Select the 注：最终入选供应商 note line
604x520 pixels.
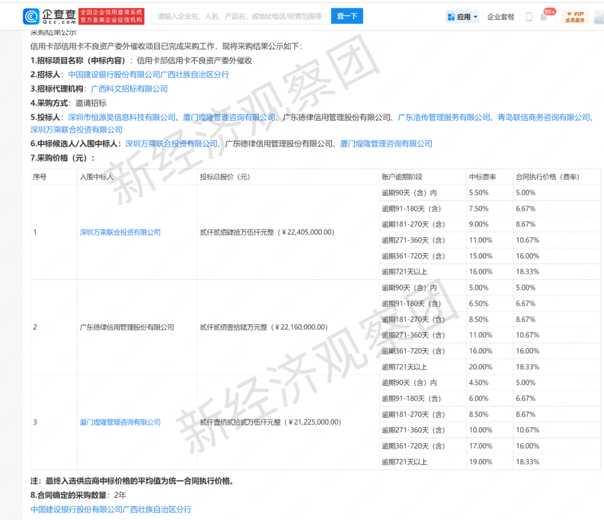point(133,481)
